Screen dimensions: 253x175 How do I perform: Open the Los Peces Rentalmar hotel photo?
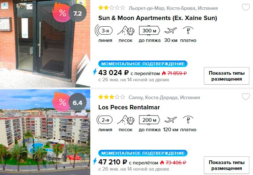pos(45,132)
